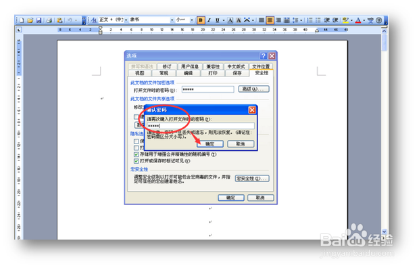Image resolution: width=417 pixels, height=268 pixels.
Task: Apply character shading icon
Action: click(x=239, y=20)
